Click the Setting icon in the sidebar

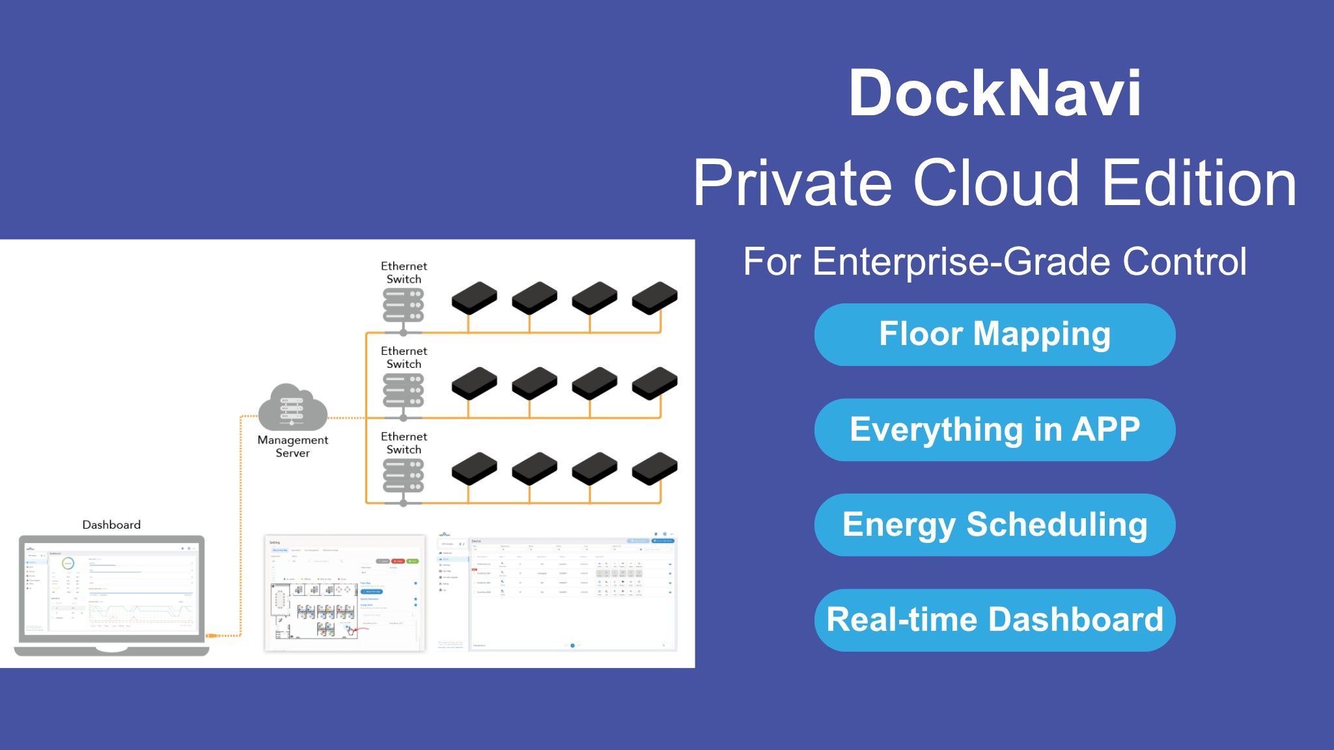[448, 583]
